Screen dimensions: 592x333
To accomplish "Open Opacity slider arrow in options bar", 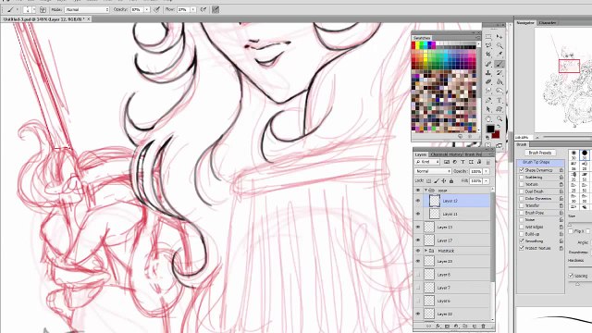I will [147, 9].
